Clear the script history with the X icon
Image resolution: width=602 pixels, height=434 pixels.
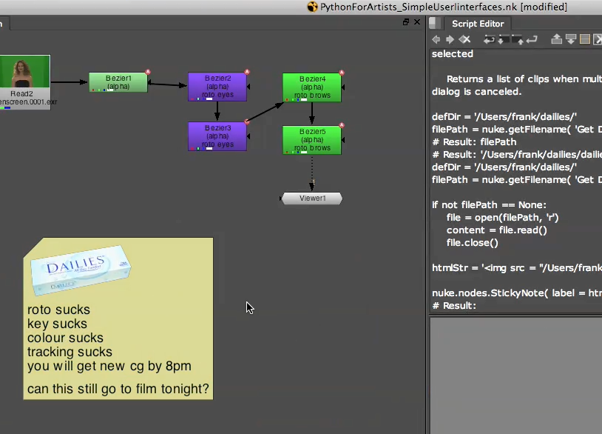(464, 39)
